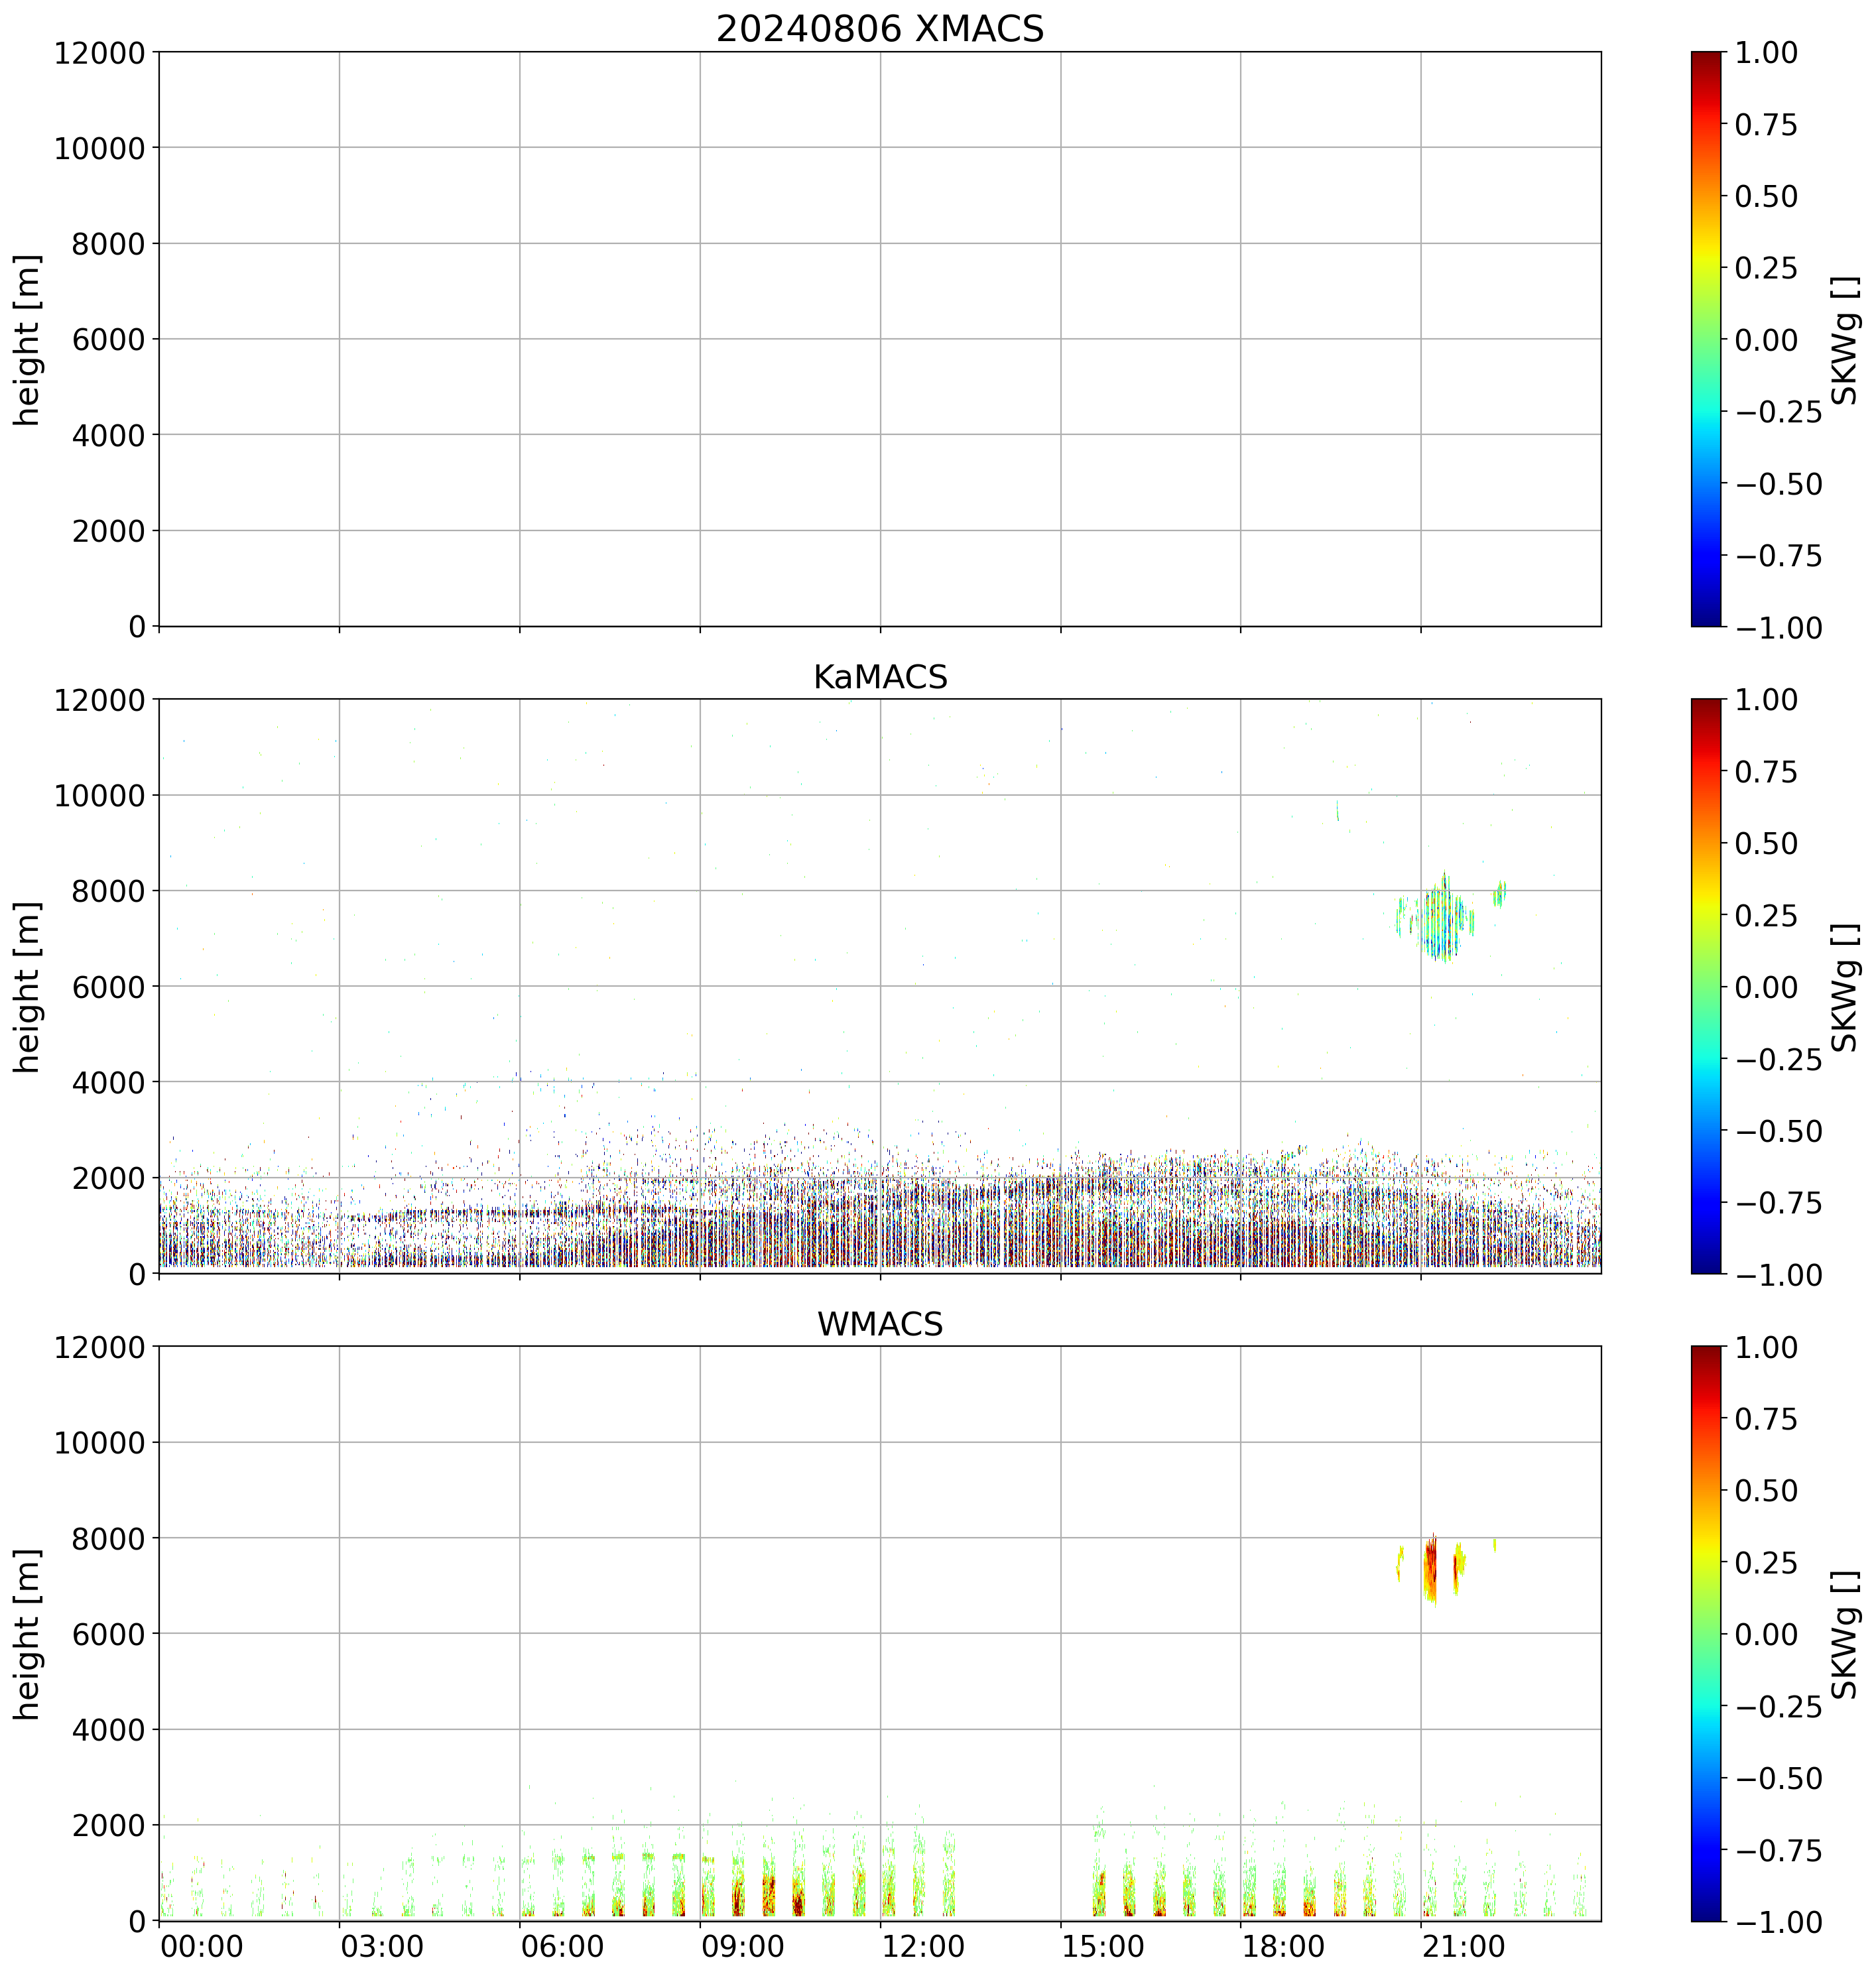Click the WMACS panel colorbar
This screenshot has width=1876, height=1976.
(x=1706, y=1633)
